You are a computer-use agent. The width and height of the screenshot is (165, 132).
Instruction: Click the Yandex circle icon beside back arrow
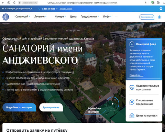tap(9, 3)
